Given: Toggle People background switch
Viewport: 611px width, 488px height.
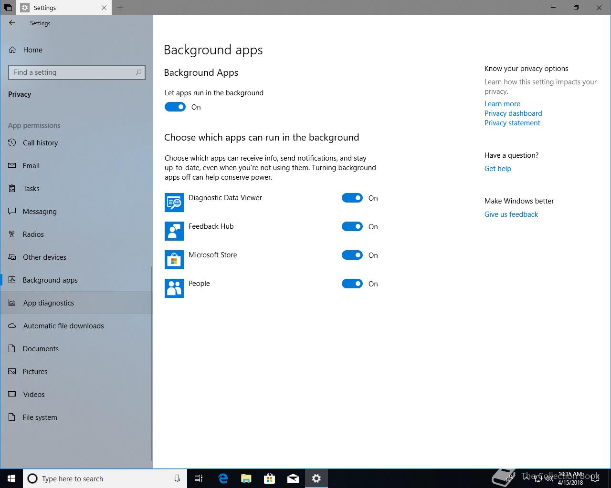Looking at the screenshot, I should (x=352, y=284).
